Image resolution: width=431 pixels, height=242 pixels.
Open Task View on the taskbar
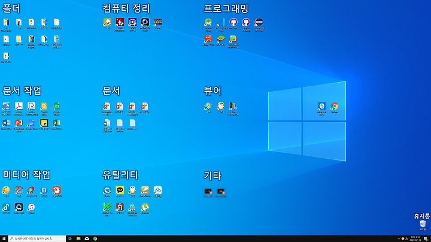(70, 238)
